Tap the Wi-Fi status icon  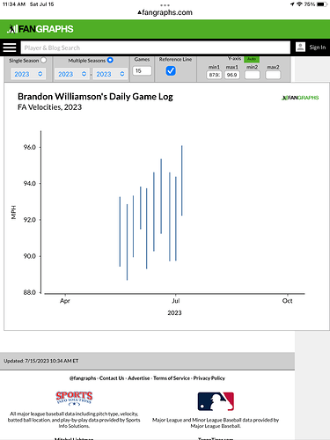(x=299, y=4)
